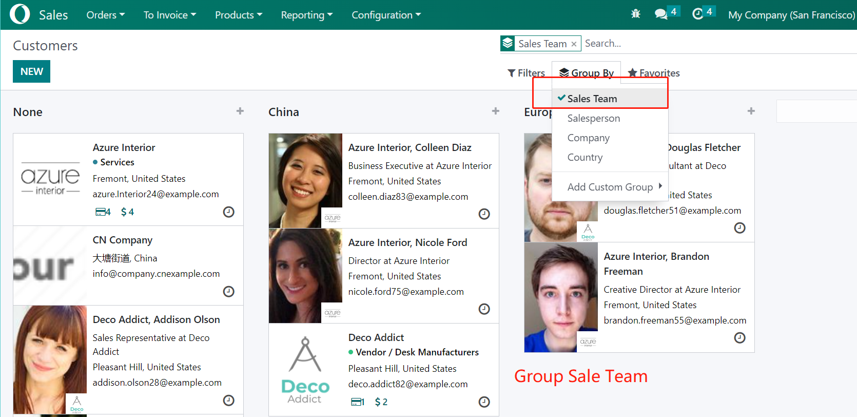Click the Sales Team facet layers icon
The image size is (857, 417).
(x=508, y=43)
